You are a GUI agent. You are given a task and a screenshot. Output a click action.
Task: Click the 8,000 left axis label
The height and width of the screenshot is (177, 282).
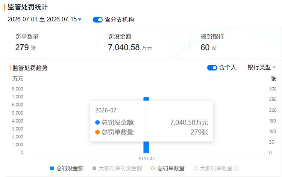coord(18,89)
